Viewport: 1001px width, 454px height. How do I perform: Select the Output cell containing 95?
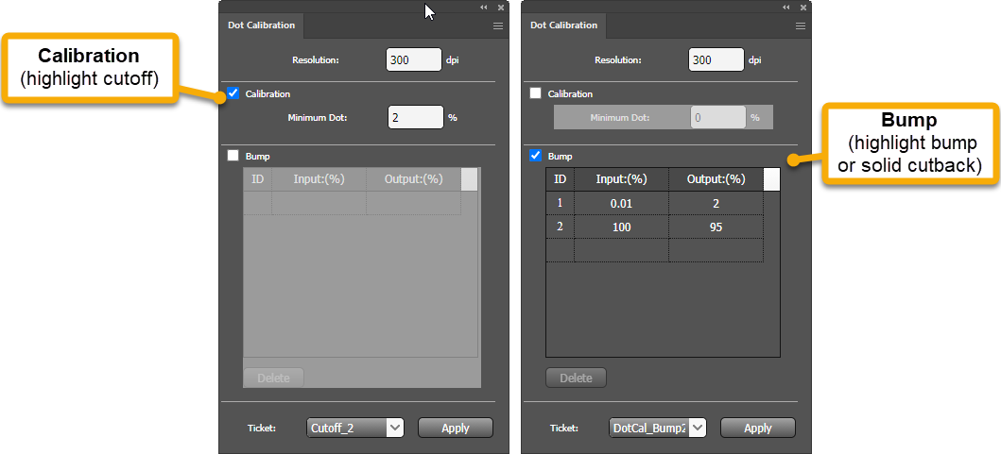[715, 227]
